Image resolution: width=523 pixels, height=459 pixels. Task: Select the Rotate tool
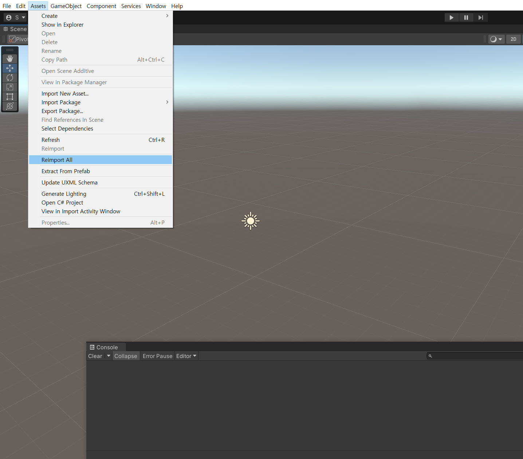point(10,78)
